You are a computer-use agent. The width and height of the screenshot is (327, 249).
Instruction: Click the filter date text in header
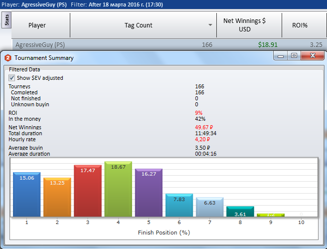pos(126,4)
